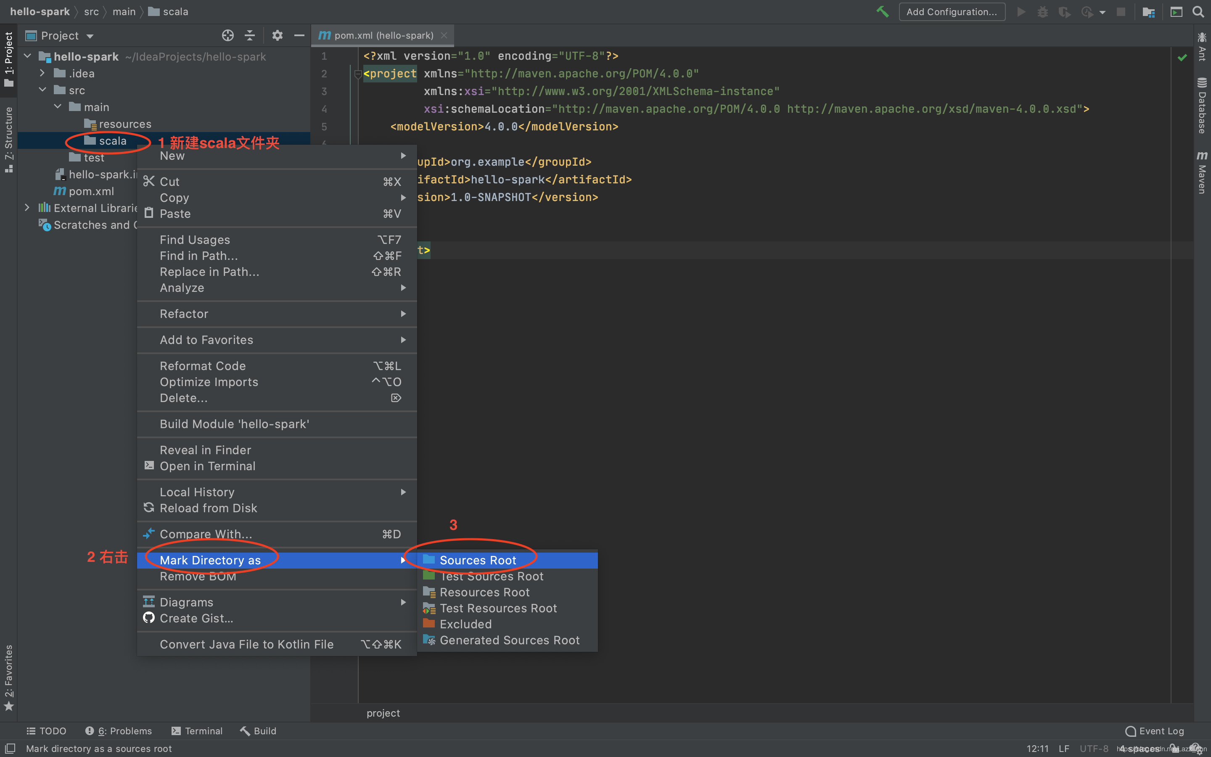Viewport: 1211px width, 757px height.
Task: Click the locate file crosshair icon
Action: click(x=227, y=35)
